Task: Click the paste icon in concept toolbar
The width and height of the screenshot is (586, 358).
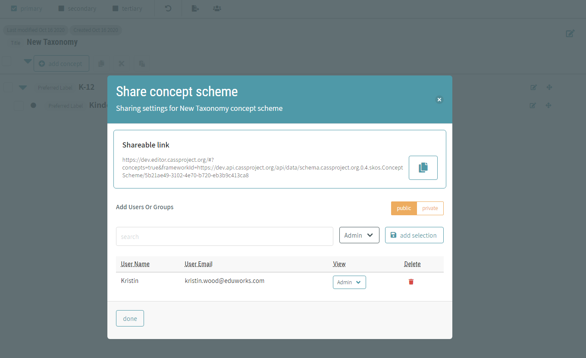Action: coord(142,63)
